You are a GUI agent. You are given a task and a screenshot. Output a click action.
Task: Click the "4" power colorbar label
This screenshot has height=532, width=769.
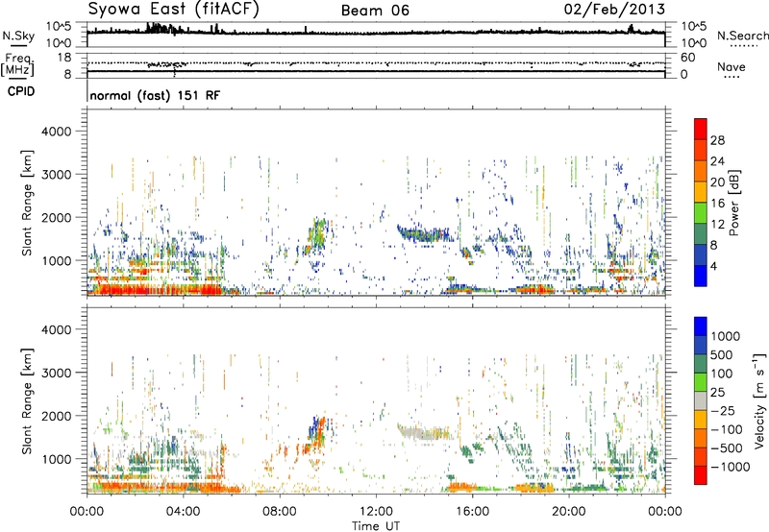point(713,266)
